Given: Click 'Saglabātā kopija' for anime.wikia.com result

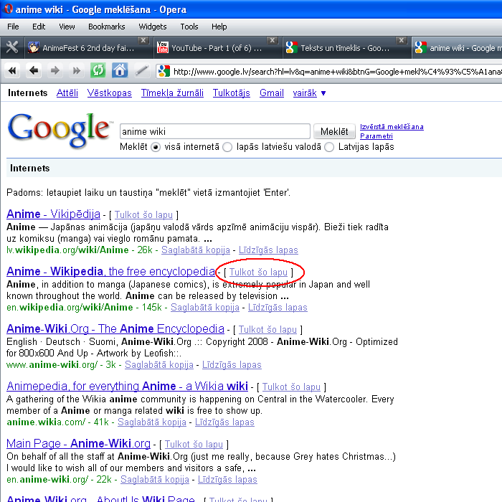Looking at the screenshot, I should point(152,422).
